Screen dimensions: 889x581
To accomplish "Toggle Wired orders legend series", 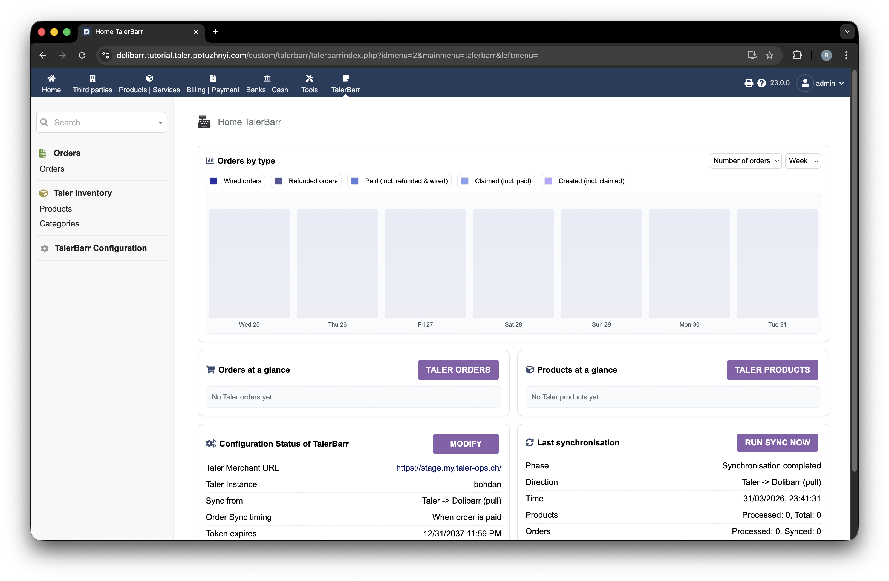I will pos(235,181).
